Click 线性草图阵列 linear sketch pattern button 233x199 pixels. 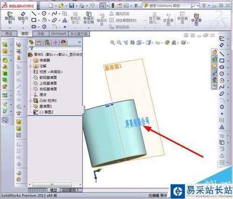tap(123, 21)
